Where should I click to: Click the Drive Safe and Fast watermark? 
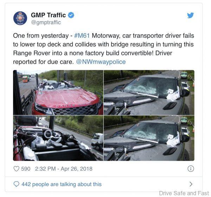click(x=184, y=193)
